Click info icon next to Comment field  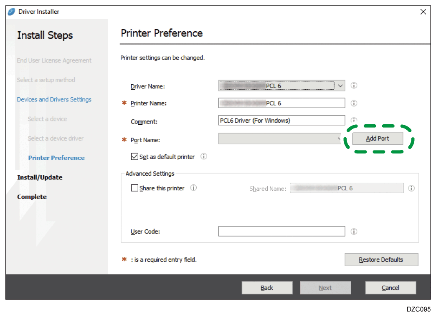click(x=354, y=120)
